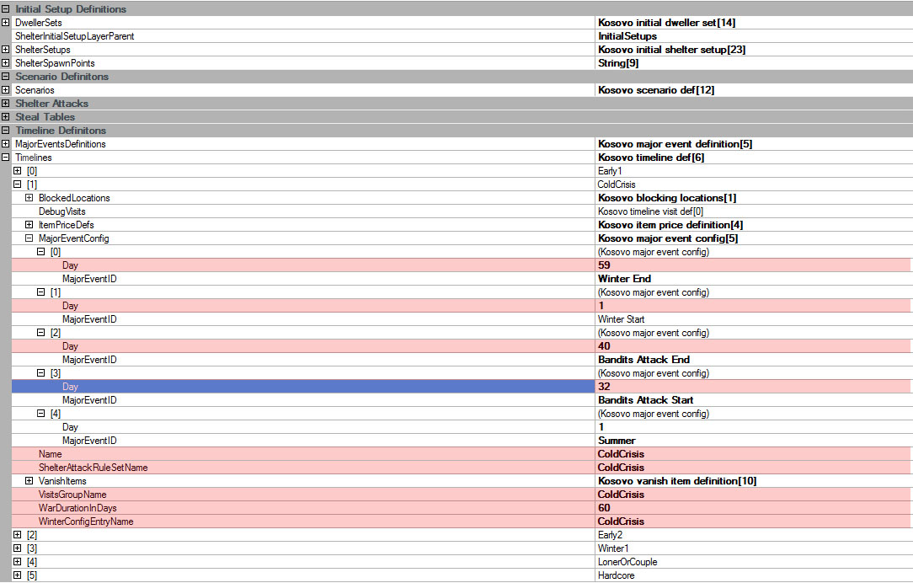Select the 'Bandits Attack Start' value

pos(645,400)
